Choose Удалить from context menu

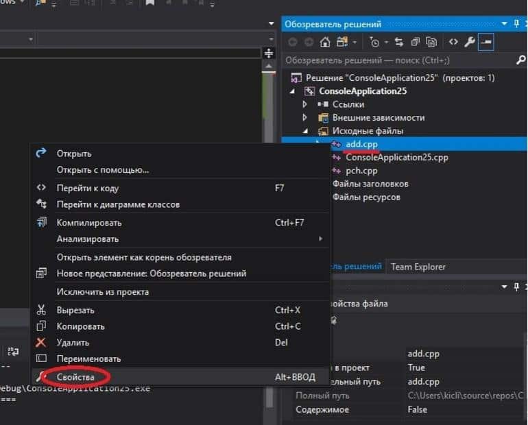pos(180,343)
